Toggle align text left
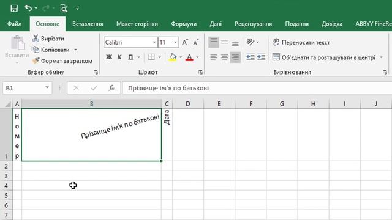The height and width of the screenshot is (220, 392). [x=214, y=57]
